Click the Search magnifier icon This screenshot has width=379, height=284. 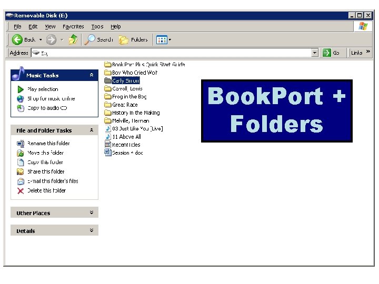tap(89, 39)
